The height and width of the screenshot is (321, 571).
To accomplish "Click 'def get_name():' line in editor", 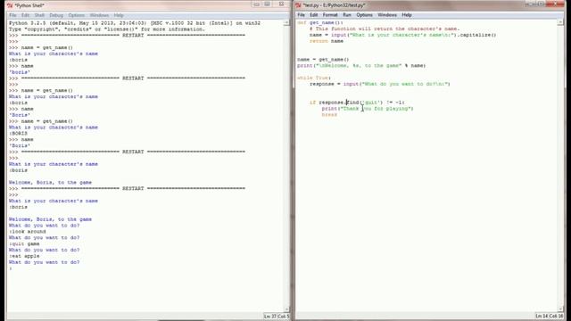I will click(x=320, y=22).
